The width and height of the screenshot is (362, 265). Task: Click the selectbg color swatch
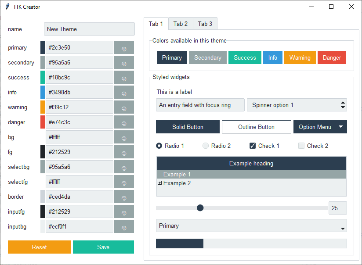click(43, 167)
